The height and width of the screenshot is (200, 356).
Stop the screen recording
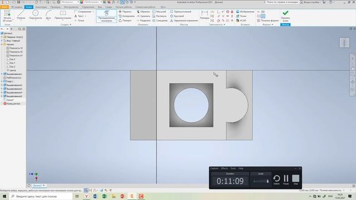coord(295,179)
